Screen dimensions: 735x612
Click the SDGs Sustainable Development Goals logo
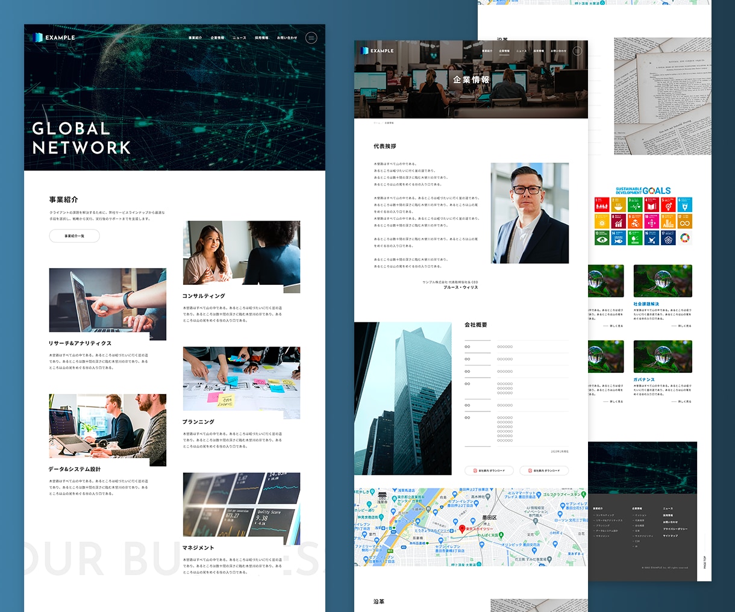coord(643,190)
